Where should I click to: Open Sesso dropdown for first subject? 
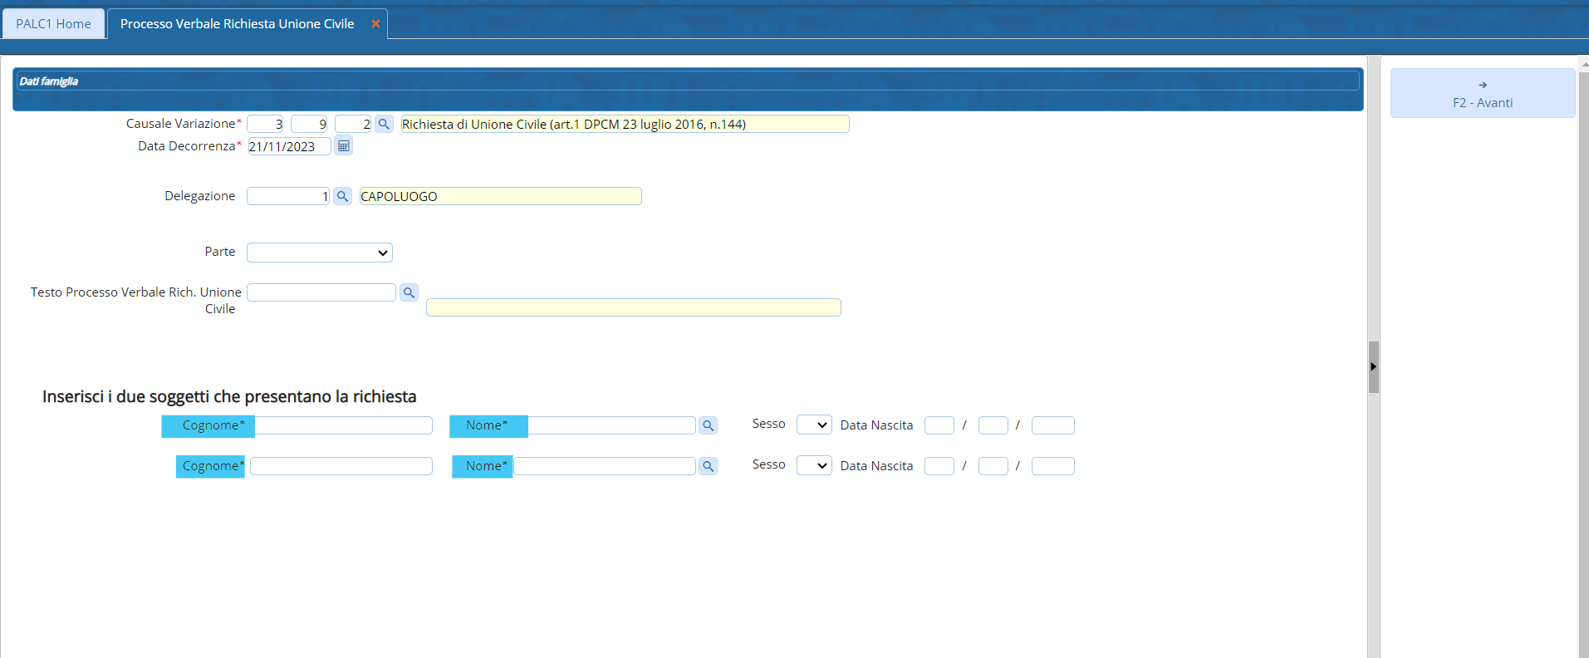click(814, 425)
